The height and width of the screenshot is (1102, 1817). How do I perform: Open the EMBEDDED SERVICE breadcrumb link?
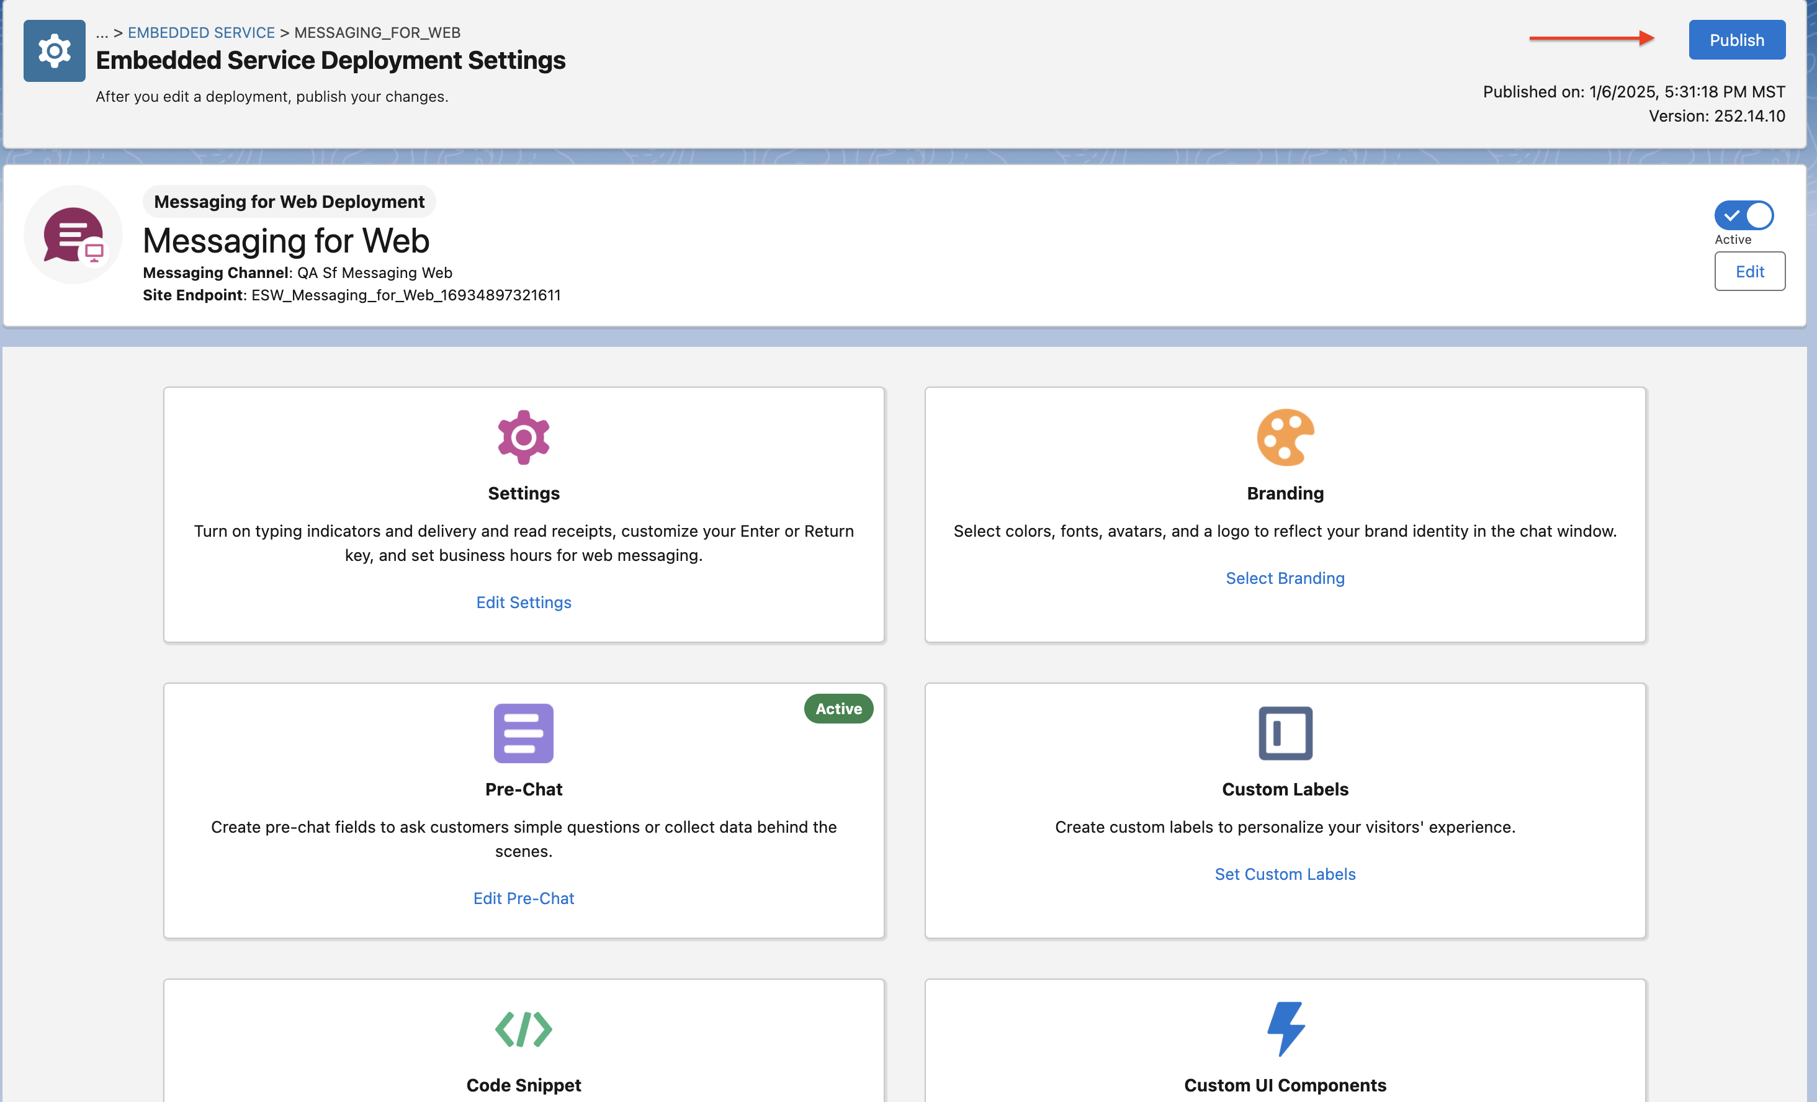pos(201,32)
